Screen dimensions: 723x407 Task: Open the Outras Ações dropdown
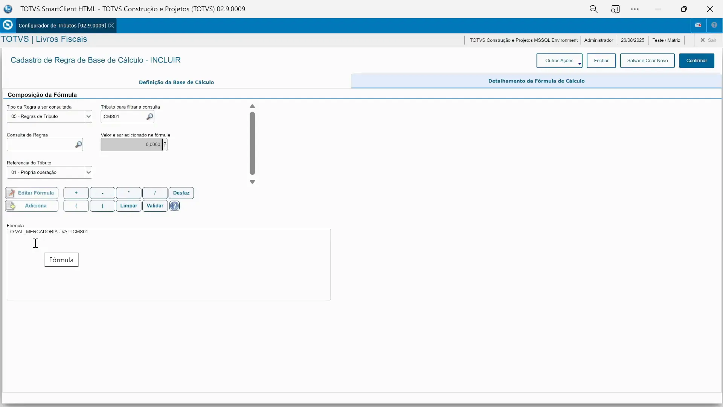(x=559, y=61)
